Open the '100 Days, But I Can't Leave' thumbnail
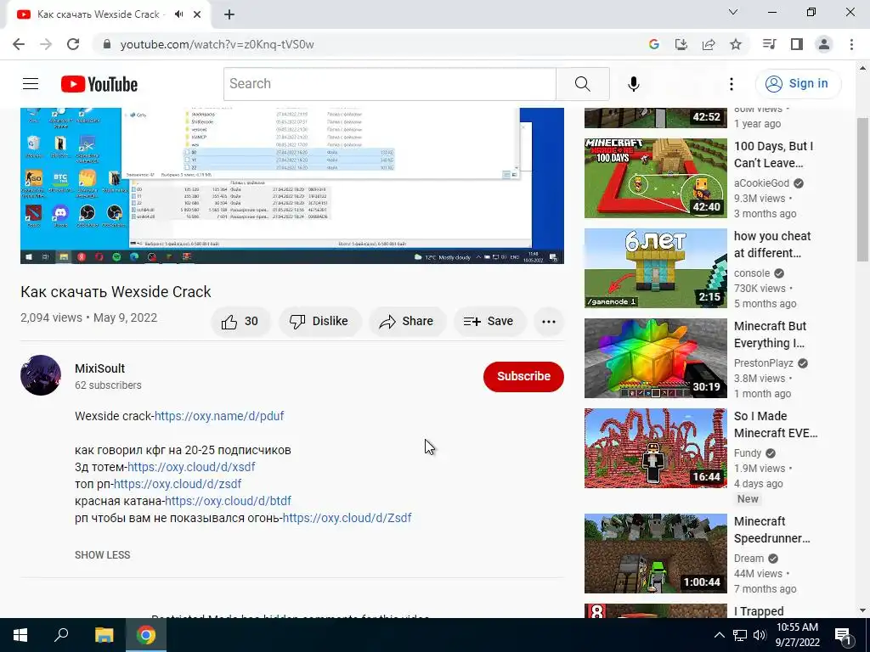Image resolution: width=870 pixels, height=652 pixels. [x=655, y=178]
